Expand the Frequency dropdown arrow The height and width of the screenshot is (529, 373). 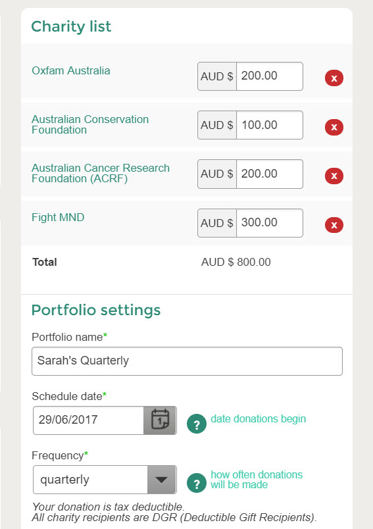point(162,480)
